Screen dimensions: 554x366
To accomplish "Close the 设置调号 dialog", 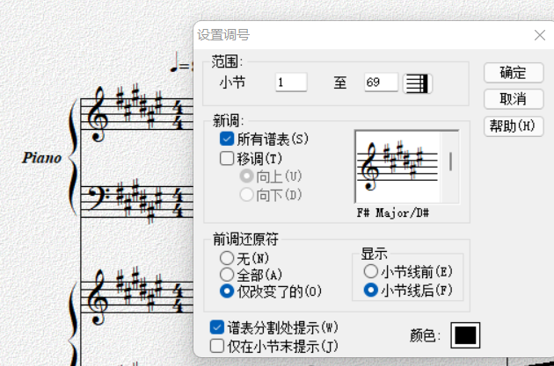I will (540, 35).
